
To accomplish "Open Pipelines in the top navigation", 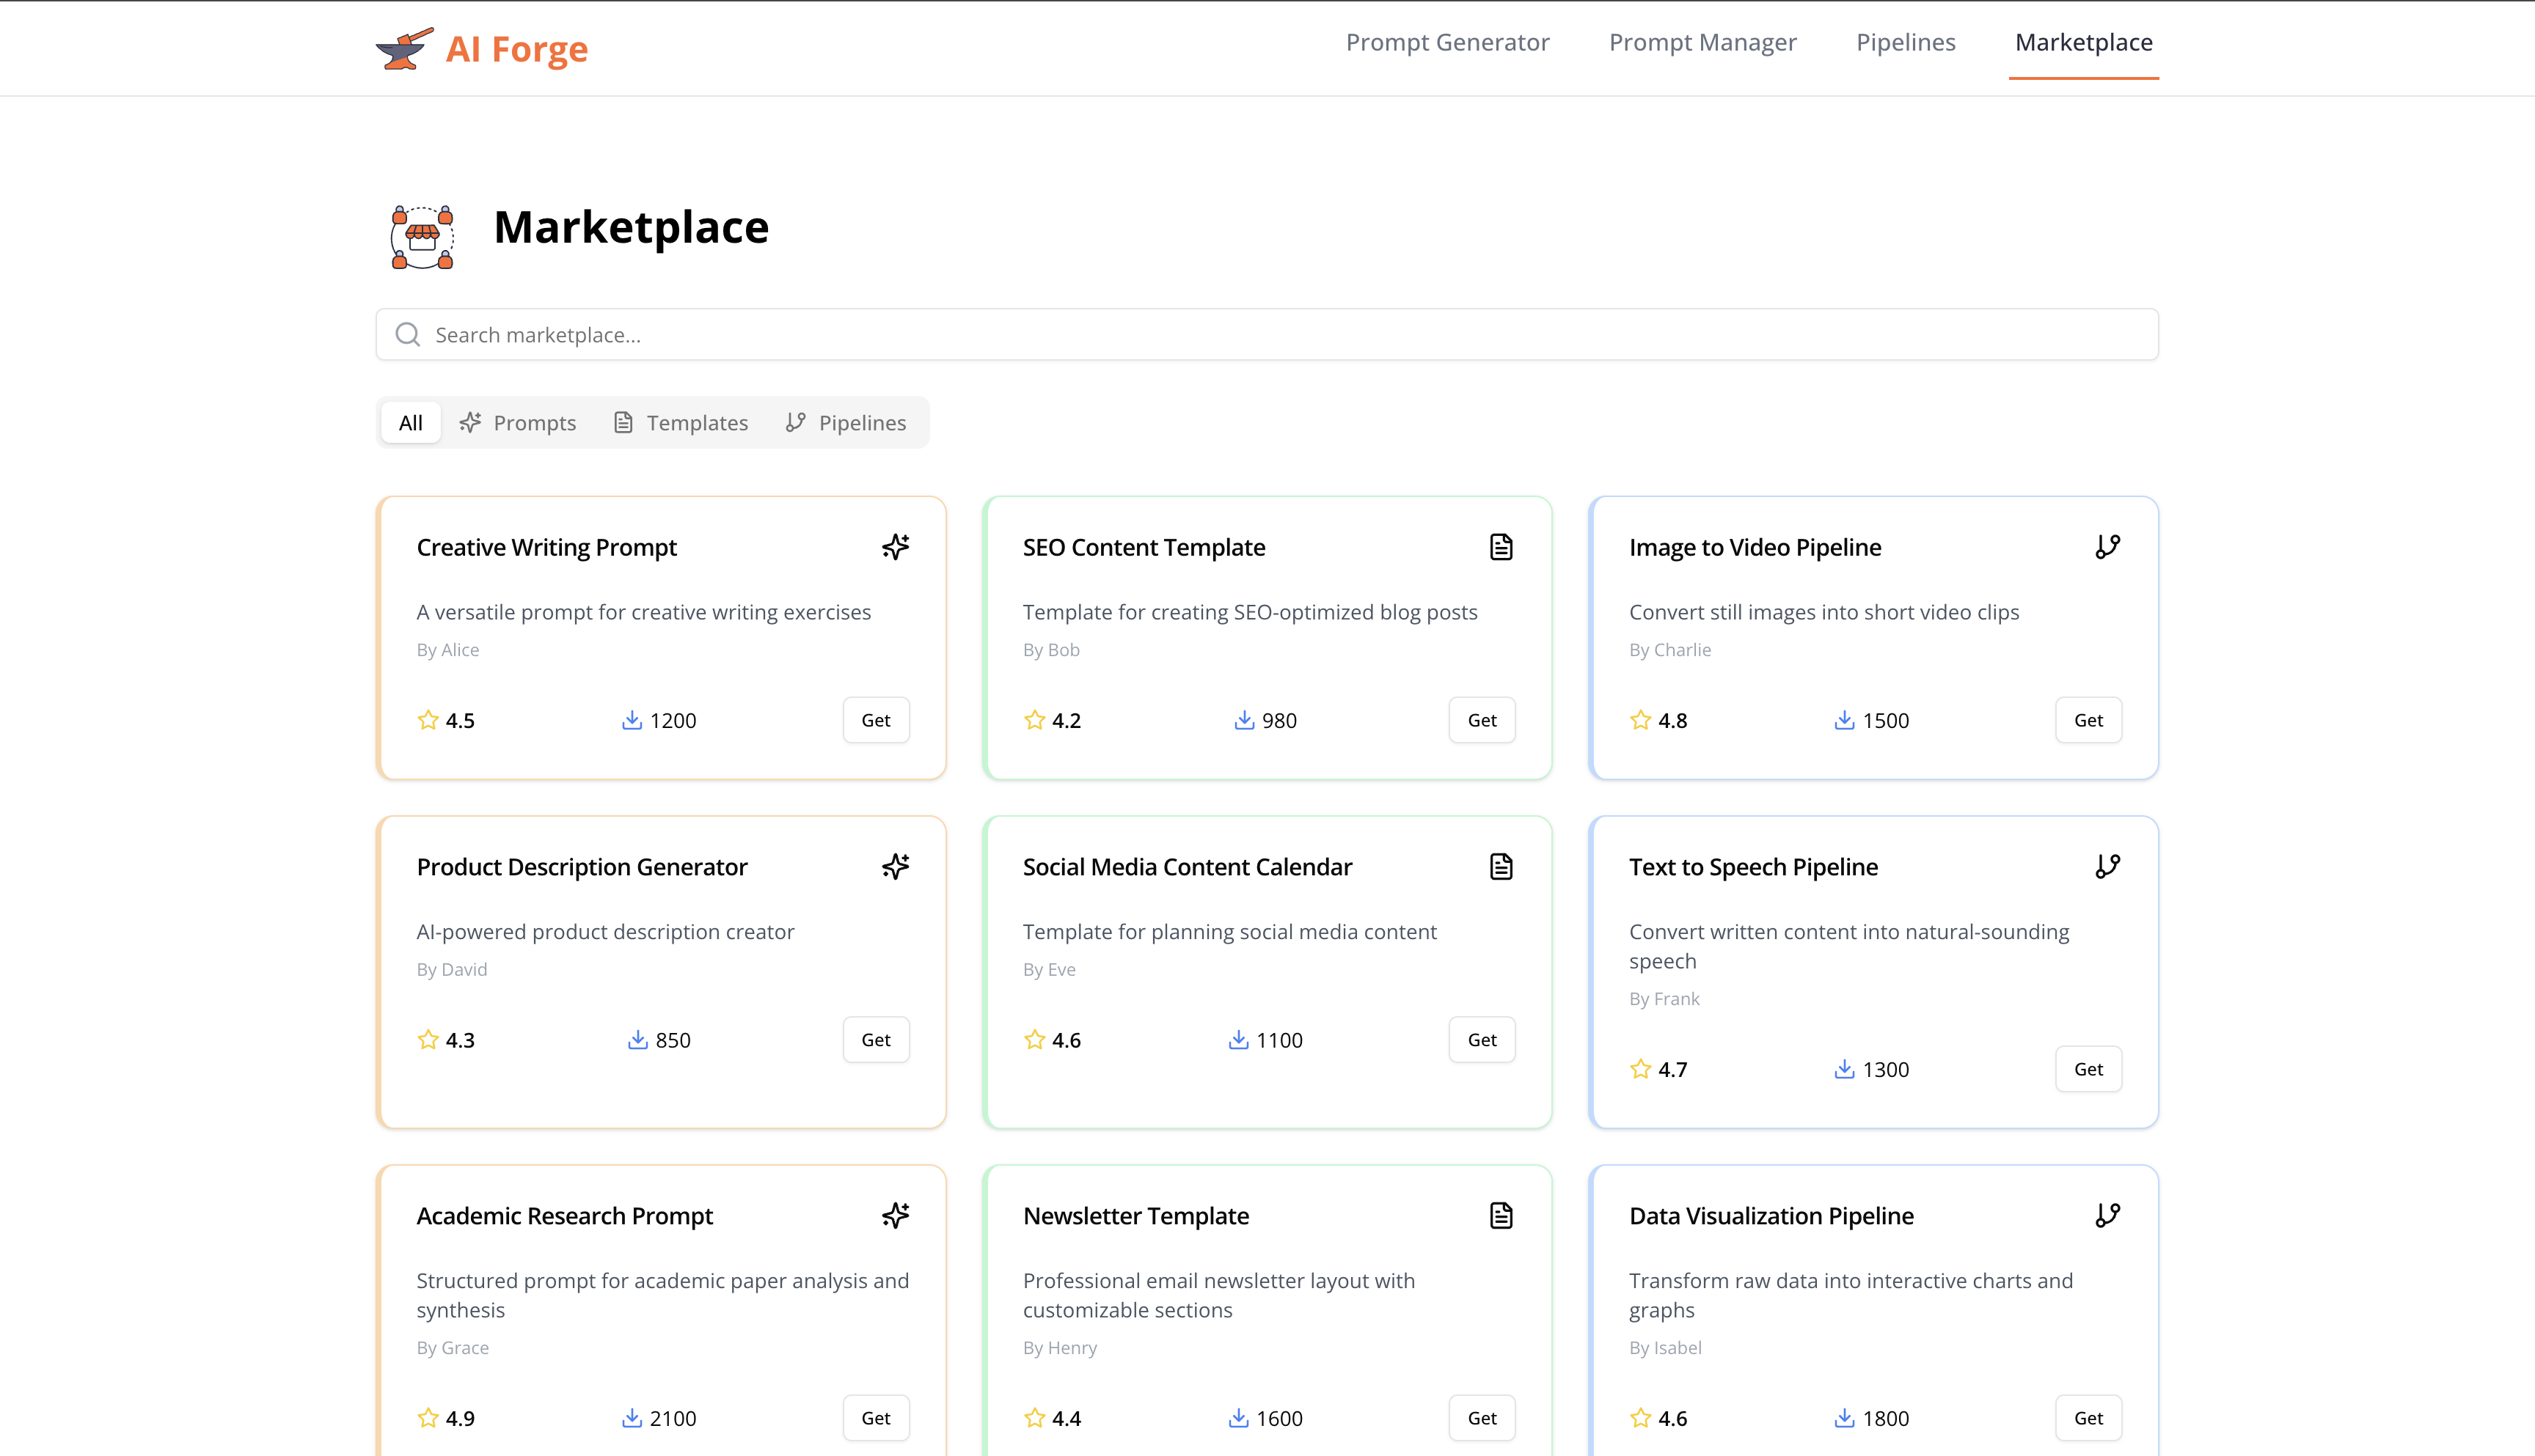I will coord(1905,42).
